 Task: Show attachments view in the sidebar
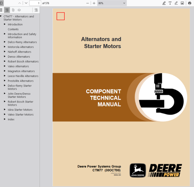13,10
